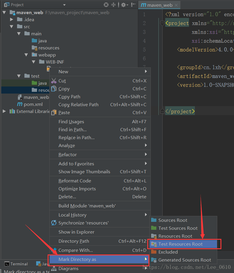Click the Copy icon in context menu
This screenshot has width=234, height=273.
coord(54,89)
